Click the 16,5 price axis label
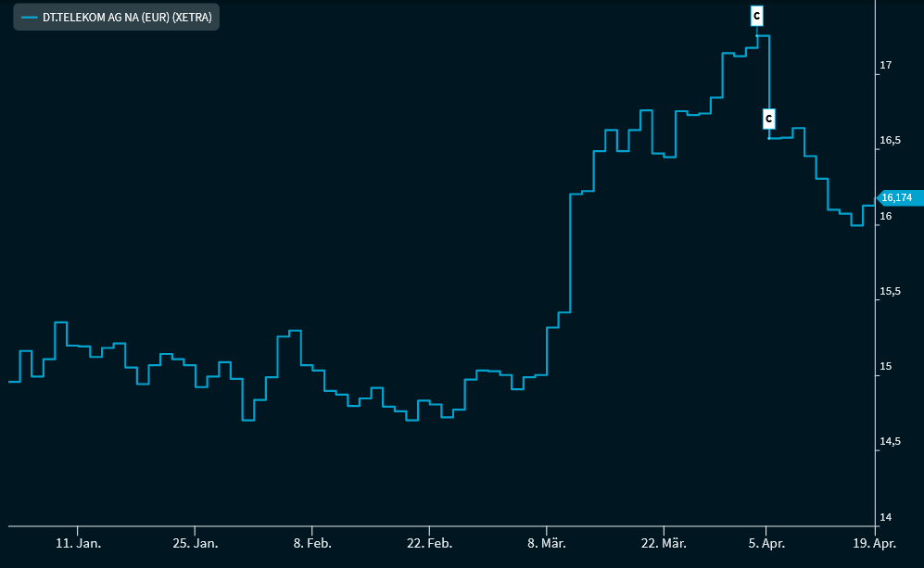Screen dimensions: 924x568 888,140
